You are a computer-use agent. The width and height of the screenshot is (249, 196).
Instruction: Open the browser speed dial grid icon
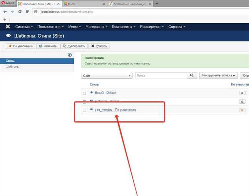coord(28,12)
